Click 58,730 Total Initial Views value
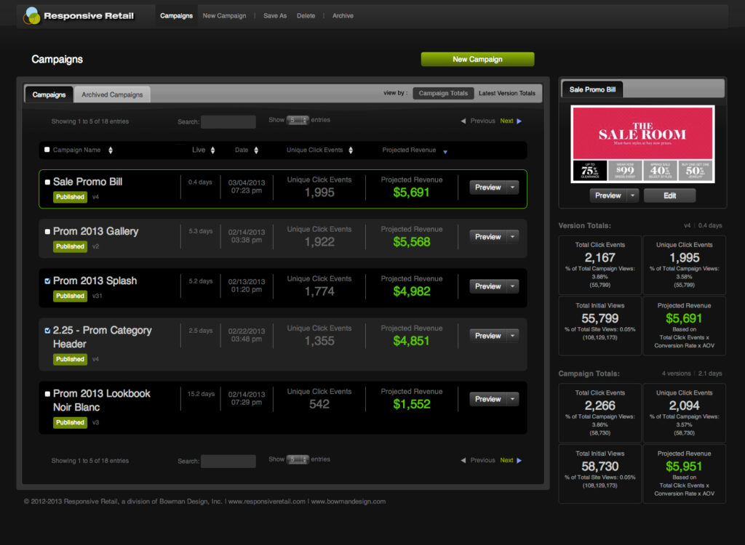Screen dimensions: 745x545 coord(600,467)
